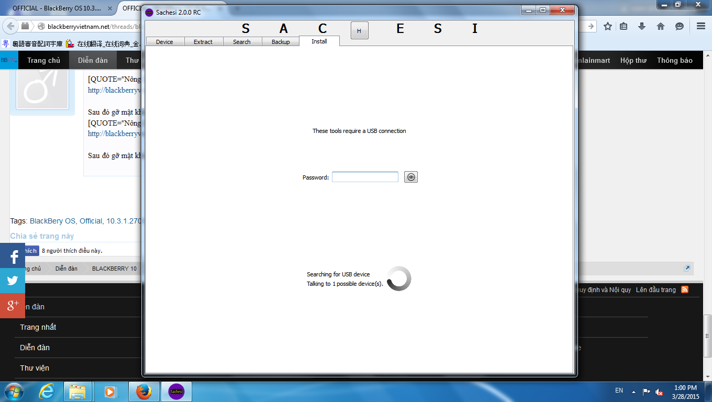This screenshot has width=712, height=402.
Task: Focus the Password input field
Action: (x=365, y=177)
